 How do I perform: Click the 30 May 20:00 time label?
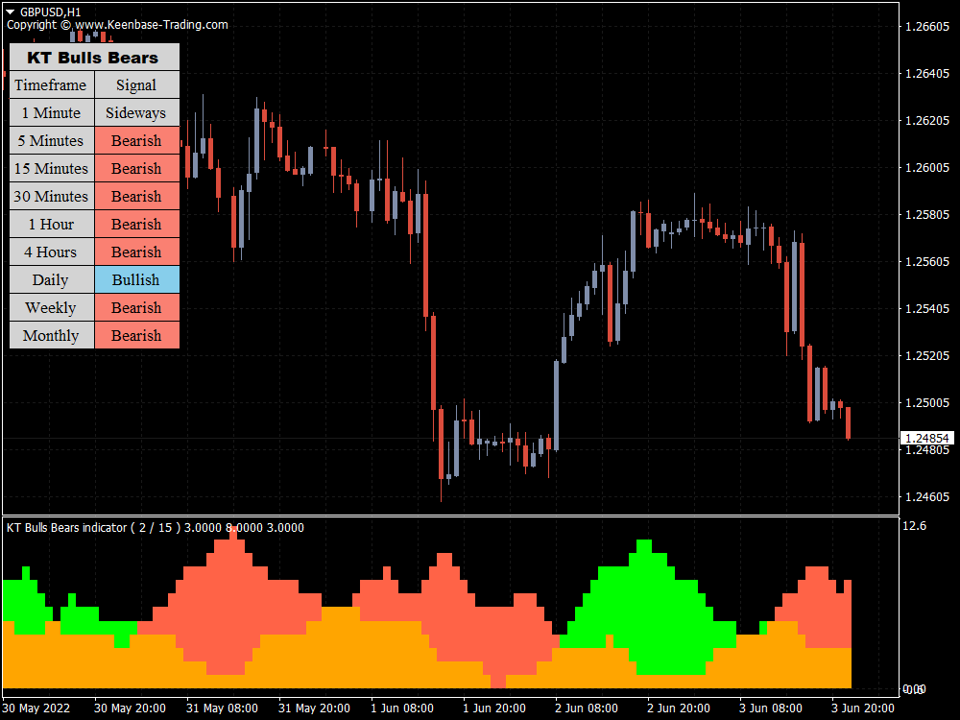130,708
